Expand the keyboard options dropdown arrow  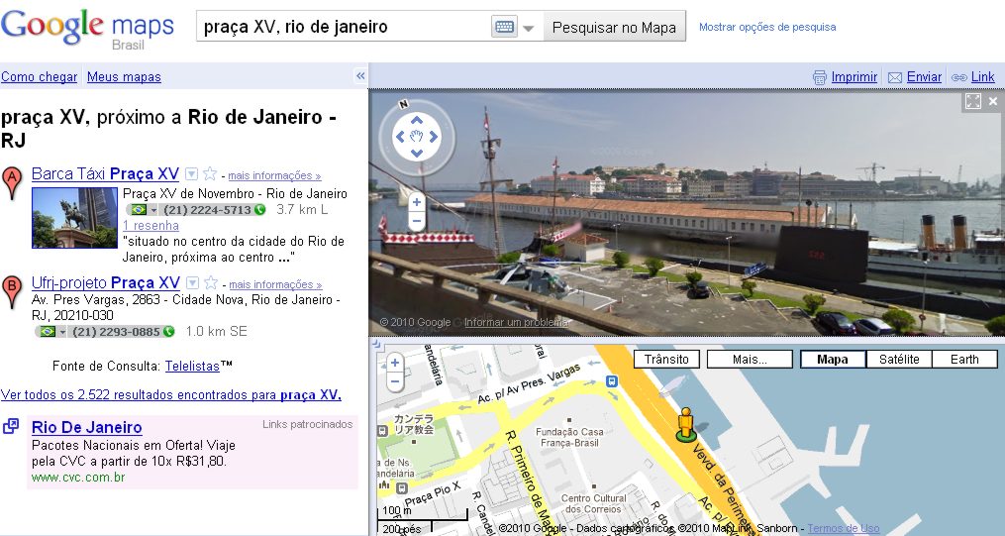coord(528,28)
